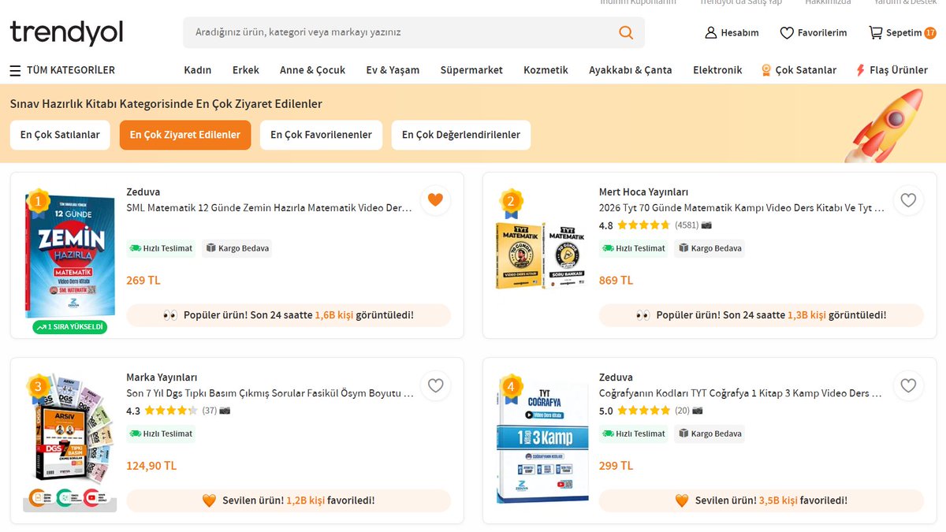Click photo review camera icon next to (20)
946x532 pixels.
697,411
